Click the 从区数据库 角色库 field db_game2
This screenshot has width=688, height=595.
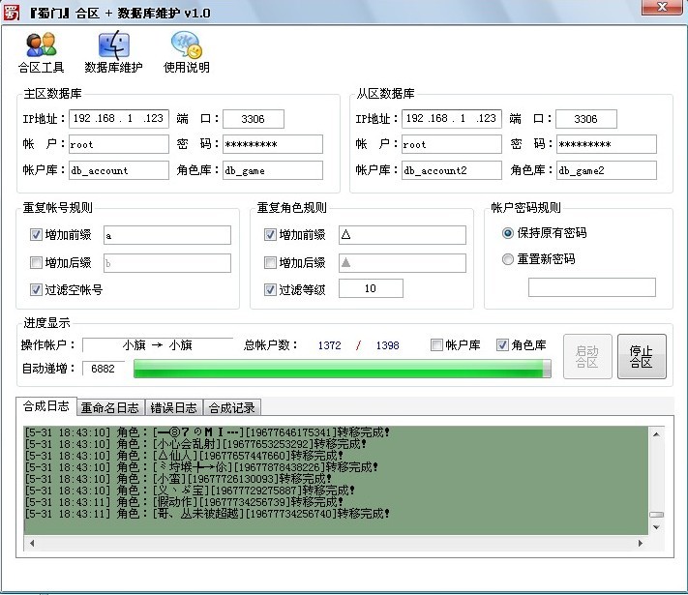click(607, 170)
